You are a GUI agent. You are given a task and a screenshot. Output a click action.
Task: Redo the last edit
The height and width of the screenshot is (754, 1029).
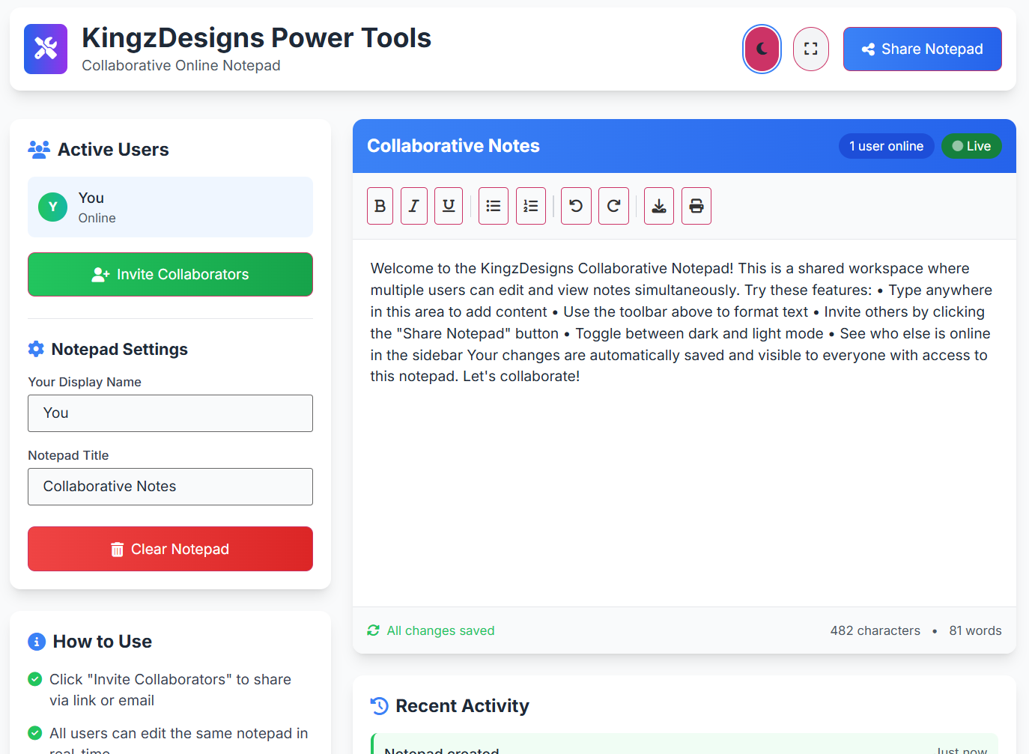(613, 206)
